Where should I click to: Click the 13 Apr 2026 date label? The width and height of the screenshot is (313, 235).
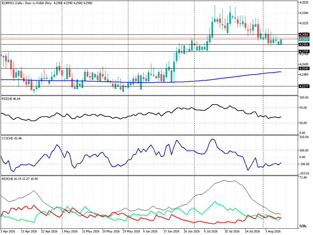click(29, 231)
